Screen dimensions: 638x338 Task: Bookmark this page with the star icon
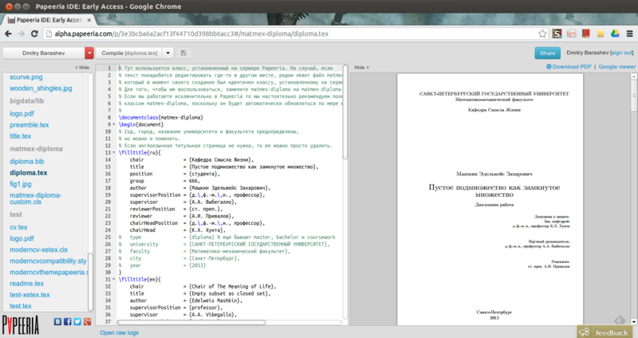(542, 33)
